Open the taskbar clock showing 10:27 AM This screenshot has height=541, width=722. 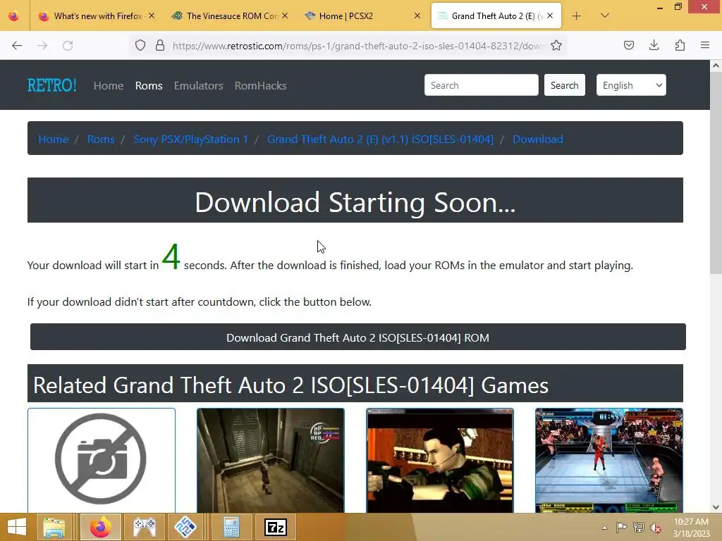691,528
